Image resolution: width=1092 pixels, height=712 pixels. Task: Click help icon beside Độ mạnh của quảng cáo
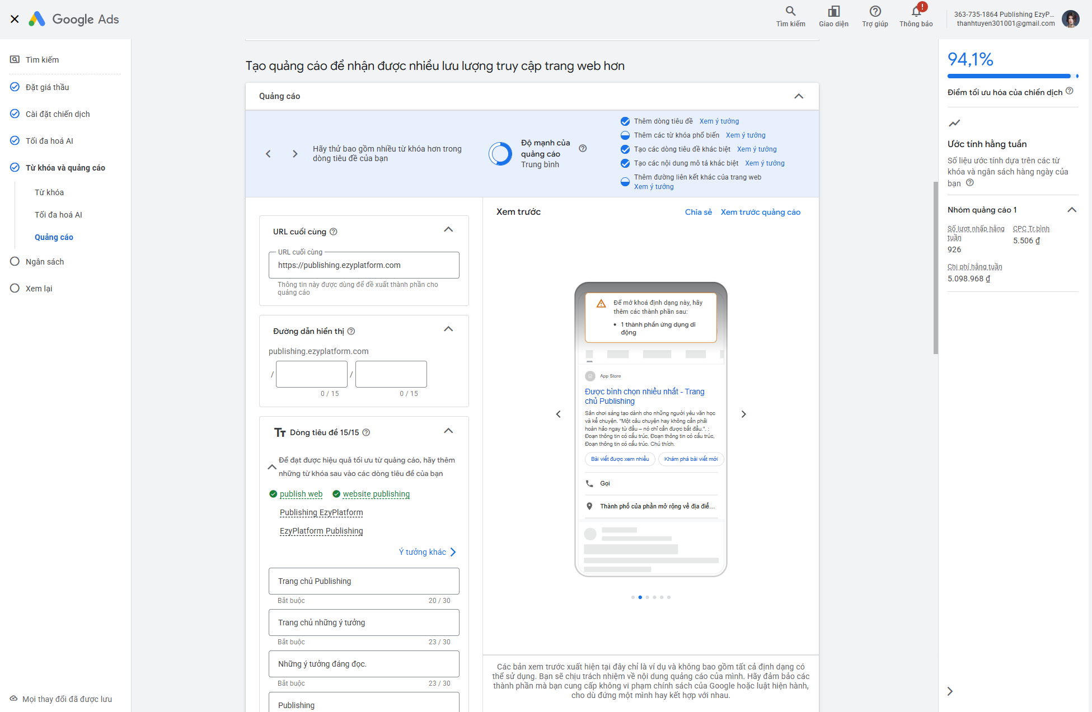click(583, 148)
